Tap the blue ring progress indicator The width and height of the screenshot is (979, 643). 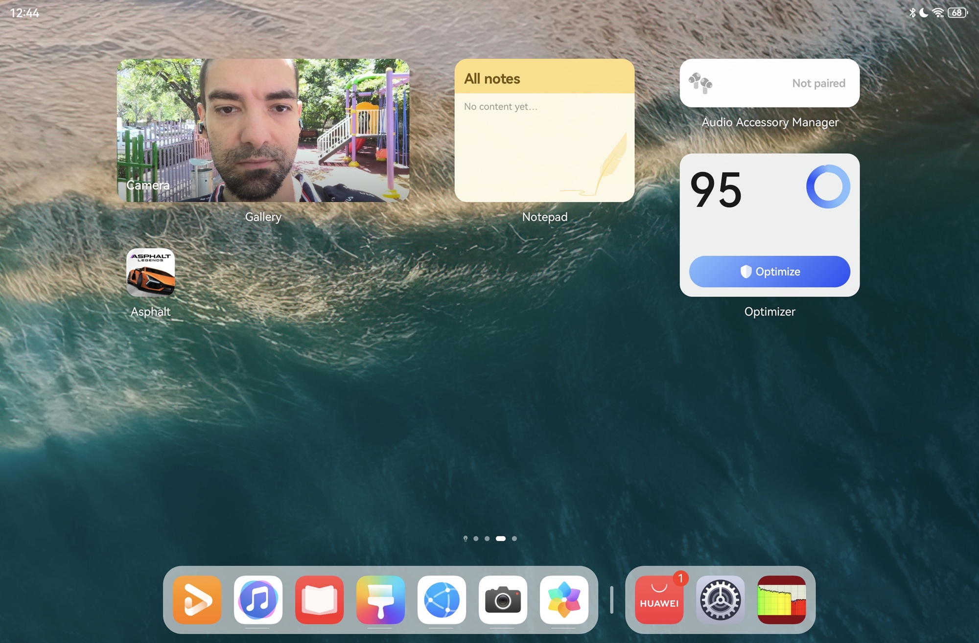[828, 186]
